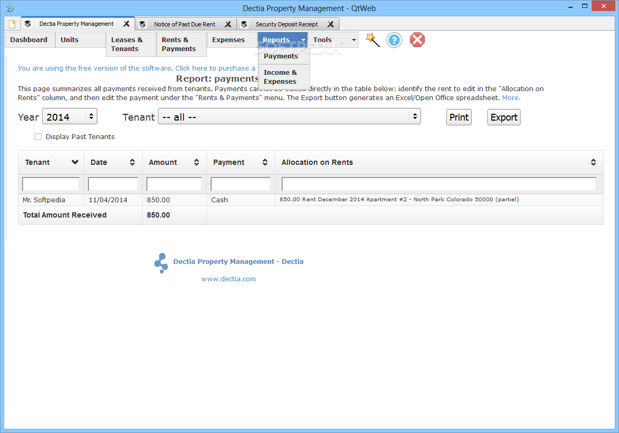Viewport: 619px width, 433px height.
Task: Sort by Allocation on Rents column arrows
Action: point(593,162)
